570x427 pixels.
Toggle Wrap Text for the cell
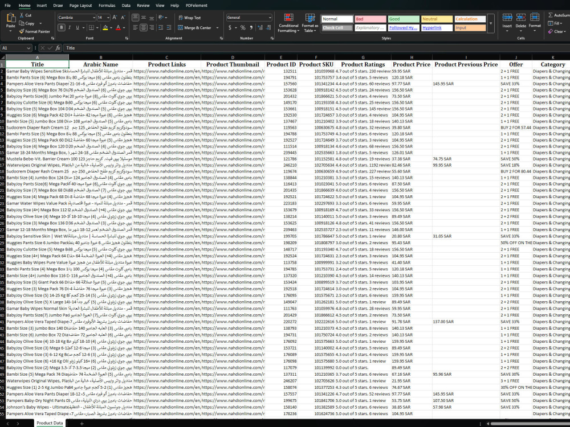tap(189, 18)
